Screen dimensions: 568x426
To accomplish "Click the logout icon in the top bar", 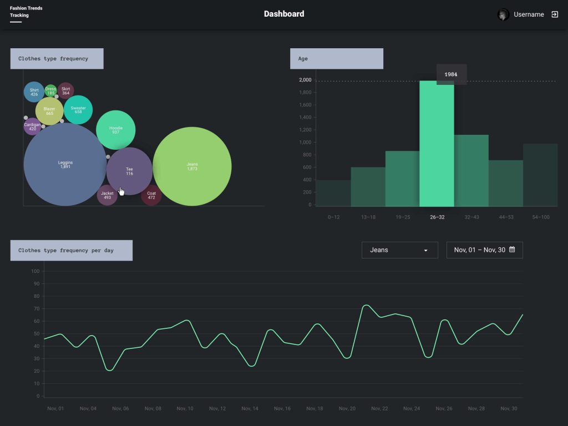I will [554, 14].
